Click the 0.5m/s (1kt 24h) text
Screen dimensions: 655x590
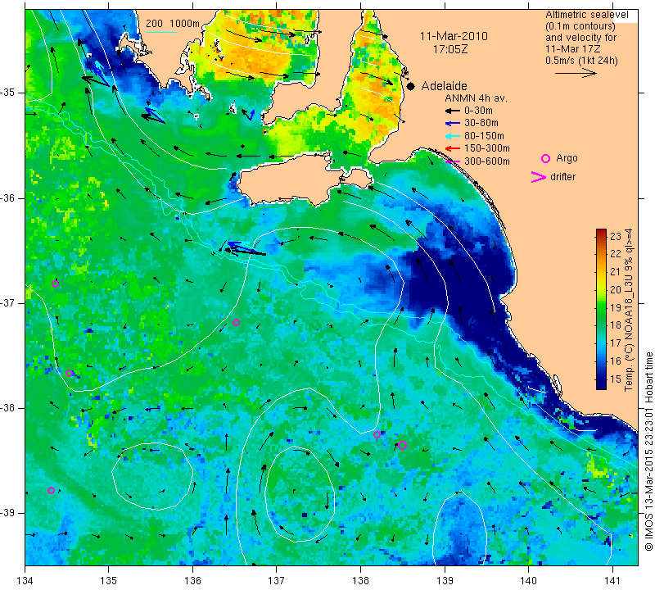[x=581, y=60]
